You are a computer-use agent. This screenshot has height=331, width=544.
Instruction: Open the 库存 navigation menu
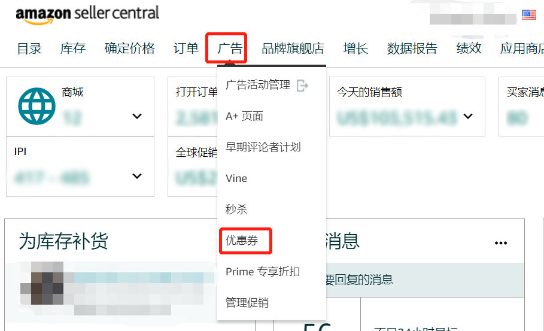[73, 48]
